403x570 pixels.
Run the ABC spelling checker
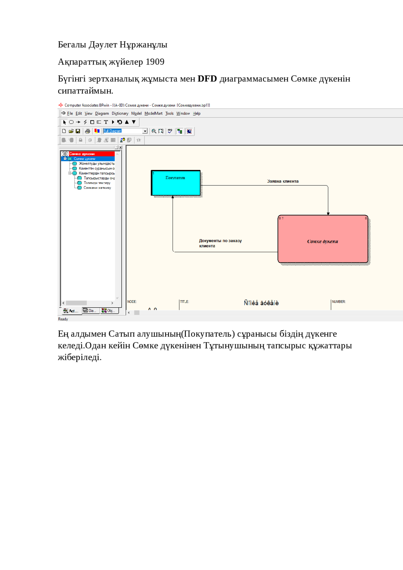[170, 131]
